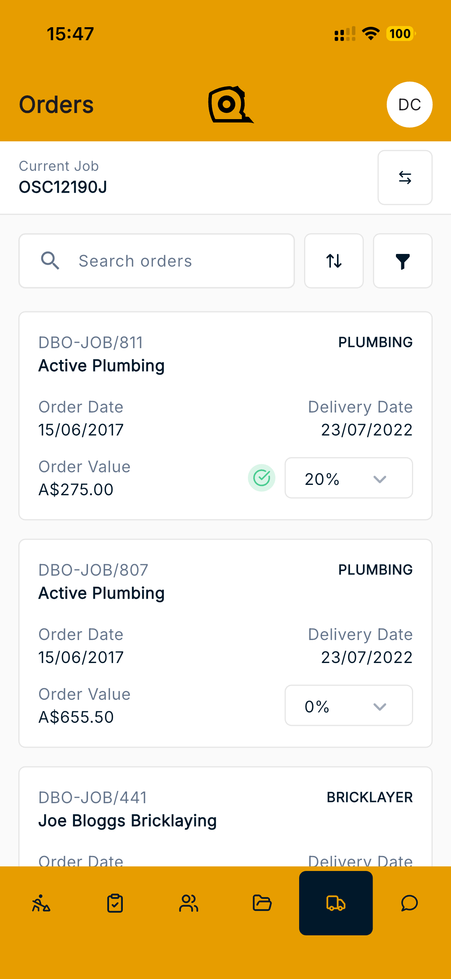Open order DBO-JOB/811 Active Plumbing
The height and width of the screenshot is (979, 451).
point(226,416)
